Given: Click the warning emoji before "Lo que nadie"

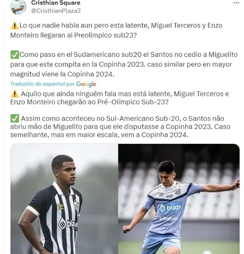Looking at the screenshot, I should point(15,26).
